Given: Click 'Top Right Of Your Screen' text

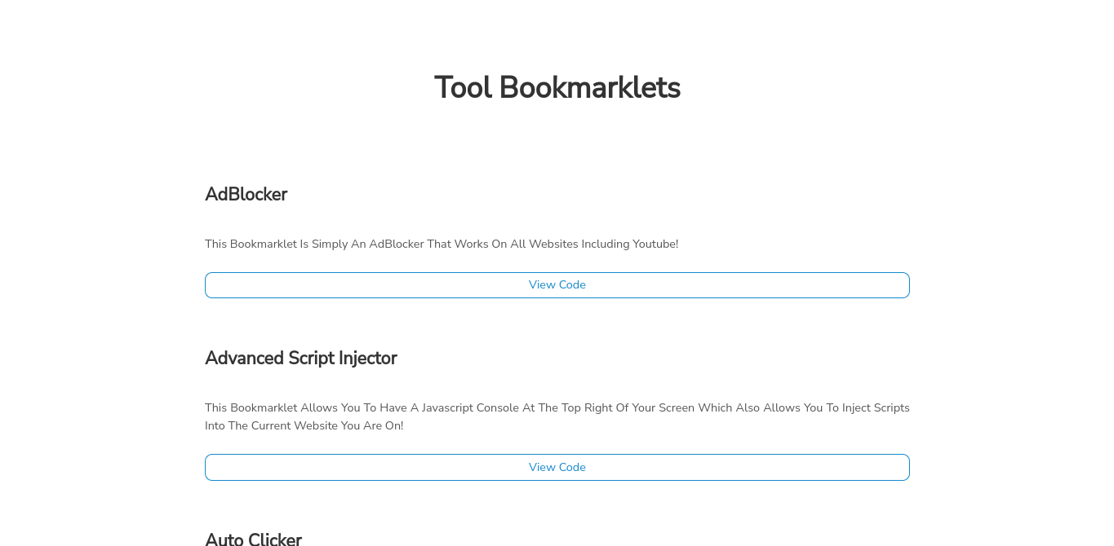Looking at the screenshot, I should (x=627, y=408).
